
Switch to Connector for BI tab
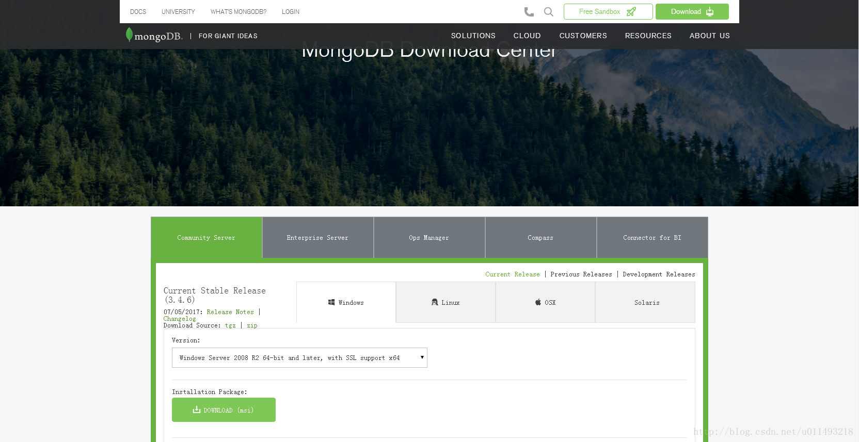pyautogui.click(x=653, y=238)
